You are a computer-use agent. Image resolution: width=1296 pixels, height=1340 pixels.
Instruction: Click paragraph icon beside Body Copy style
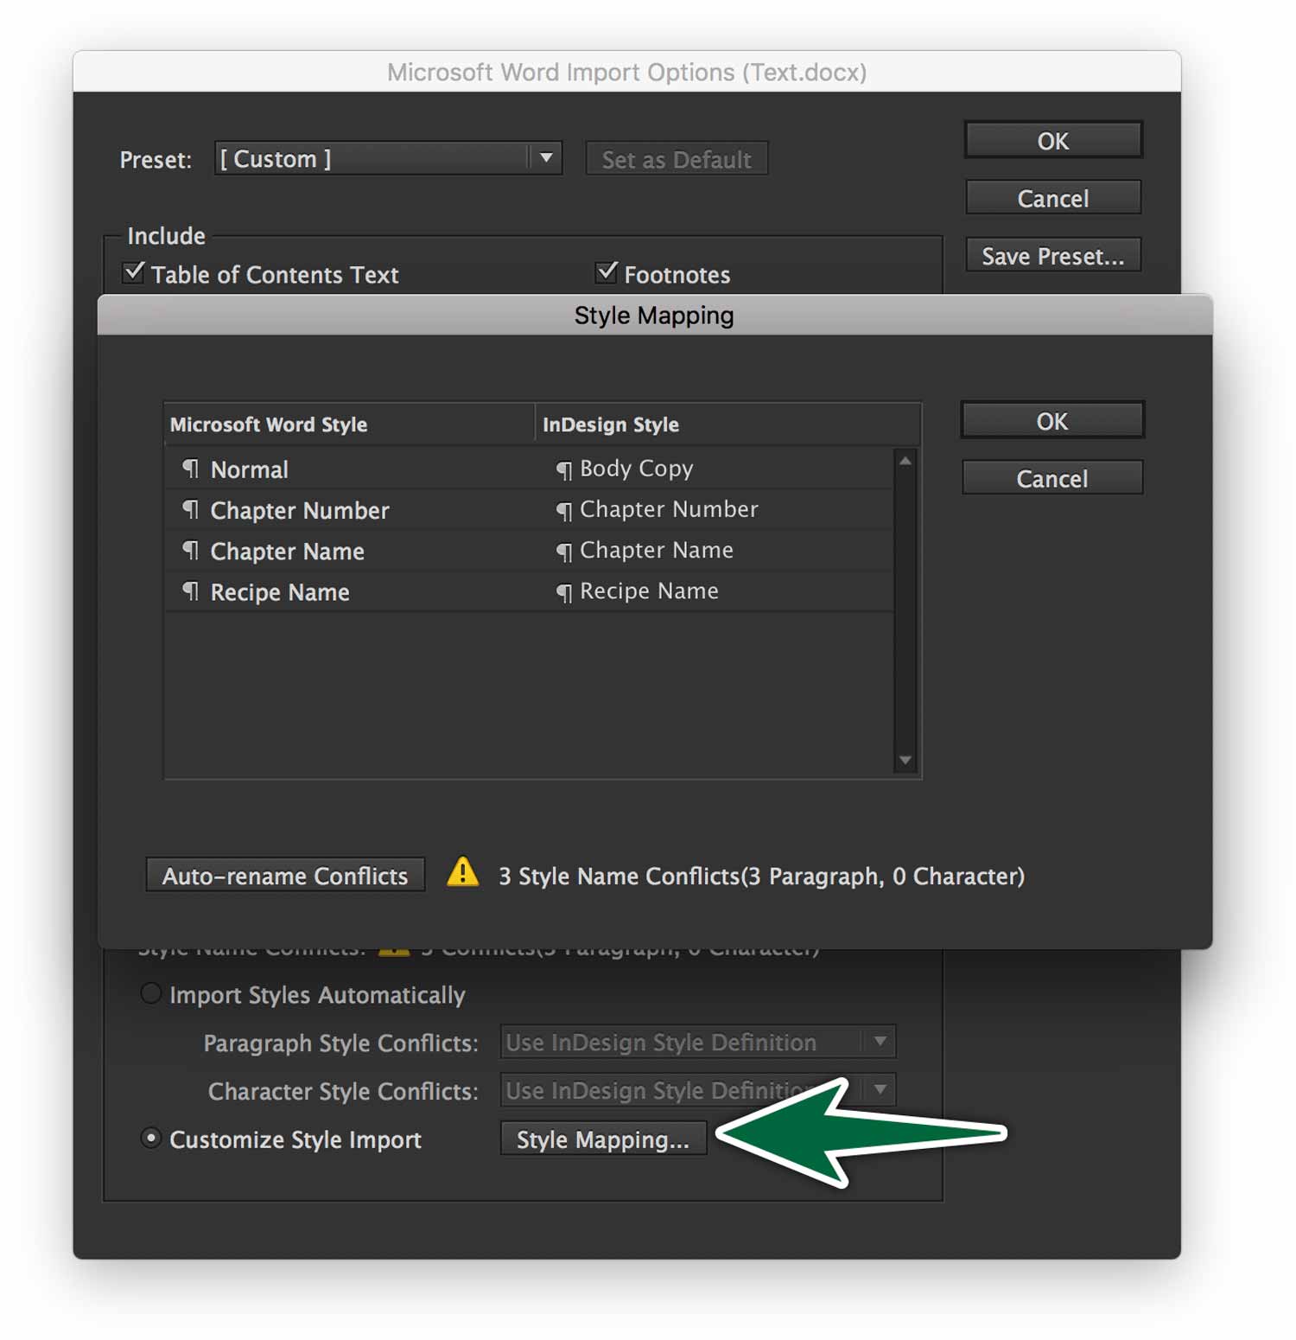[564, 470]
